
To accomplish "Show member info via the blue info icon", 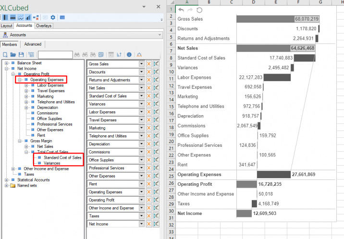I will (129, 55).
